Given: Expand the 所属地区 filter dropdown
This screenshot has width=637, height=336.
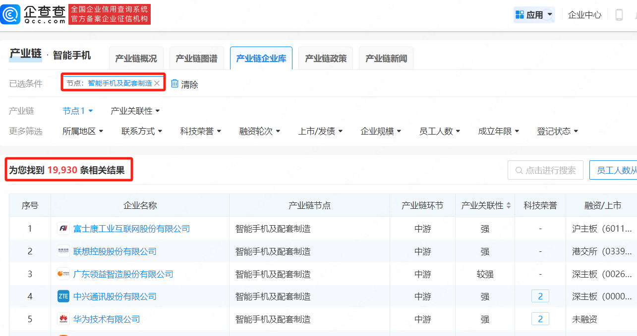Looking at the screenshot, I should pos(83,131).
